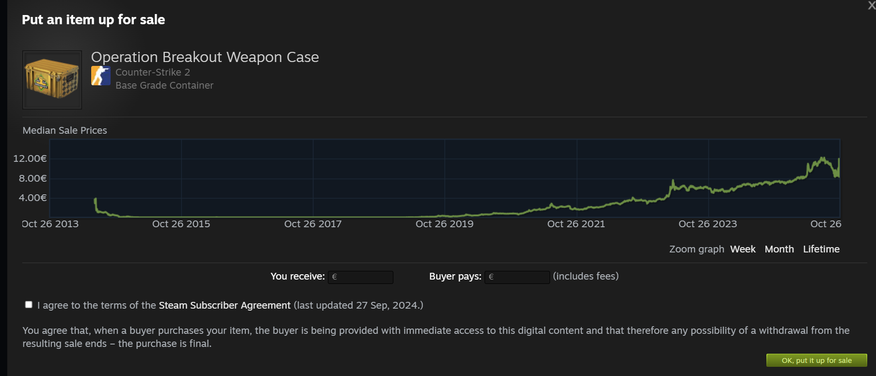The image size is (876, 376).
Task: Click the 12.00€ axis label
Action: pos(30,158)
